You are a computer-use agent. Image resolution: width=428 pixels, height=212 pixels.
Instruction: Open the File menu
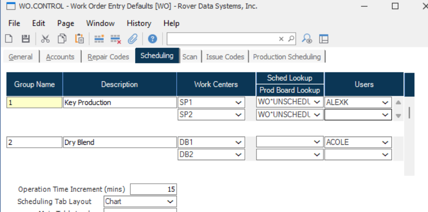[14, 24]
